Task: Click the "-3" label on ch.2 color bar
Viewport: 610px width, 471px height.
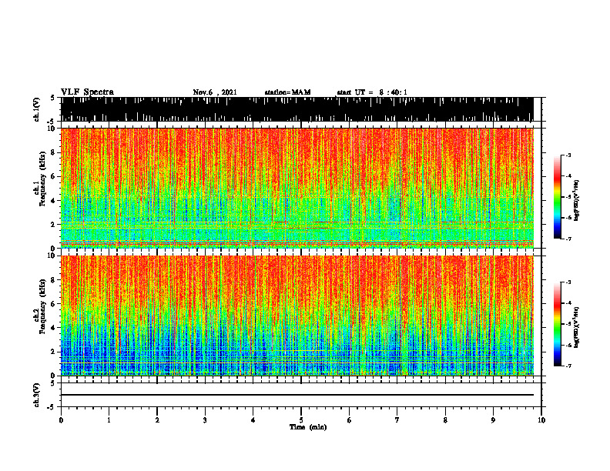Action: tap(568, 282)
